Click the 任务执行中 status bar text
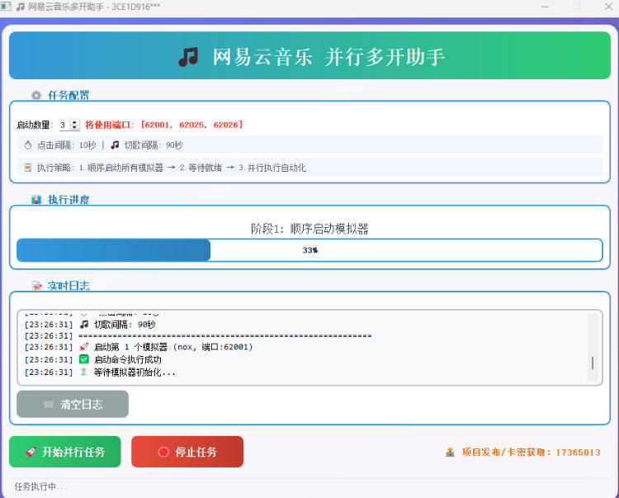 coord(40,486)
